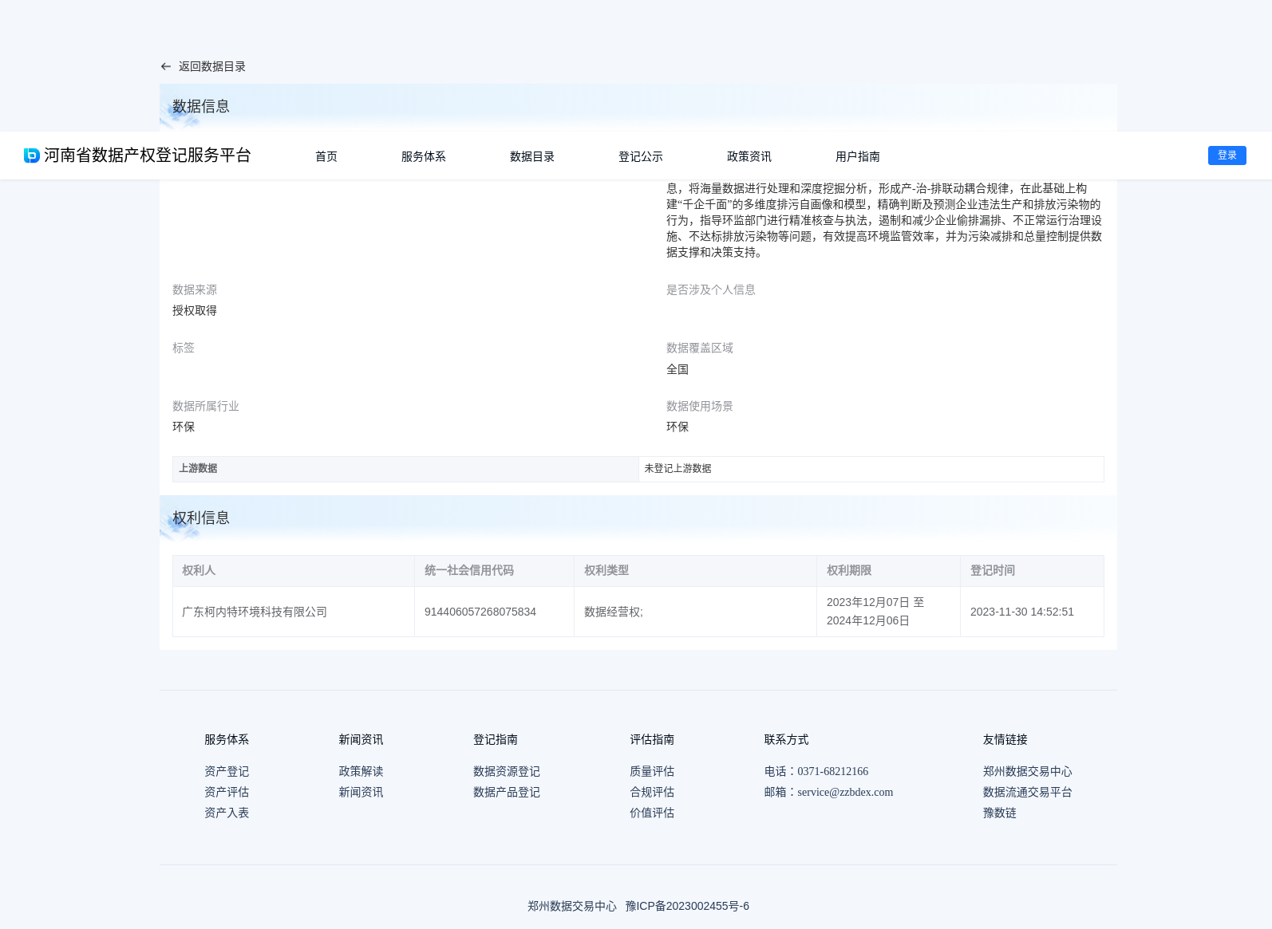The image size is (1272, 929).
Task: Click 郑州数据交易中心 in the copyright line
Action: (x=572, y=906)
